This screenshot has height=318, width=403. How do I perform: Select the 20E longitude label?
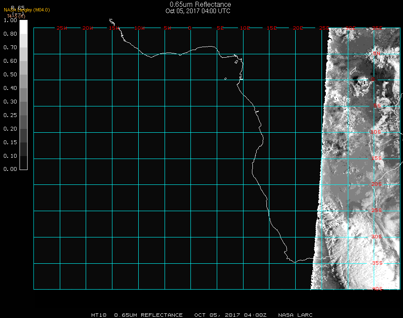coord(298,28)
